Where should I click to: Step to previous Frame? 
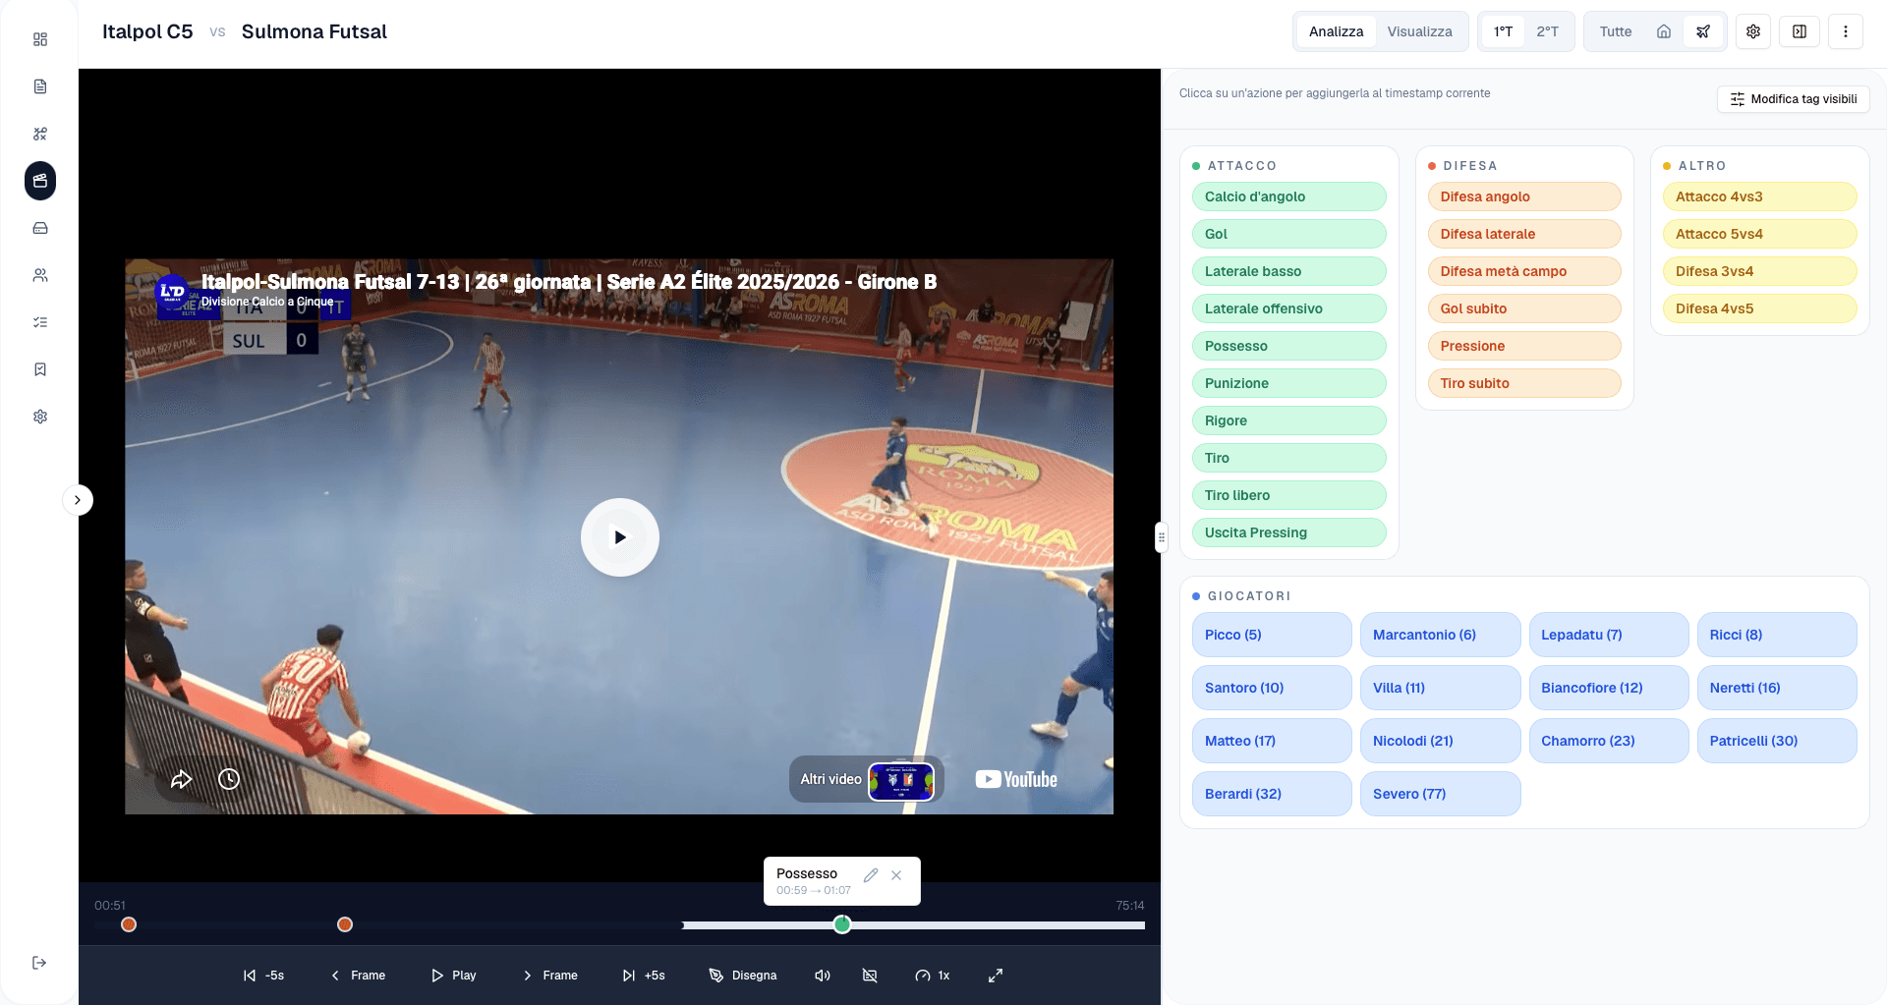358,976
